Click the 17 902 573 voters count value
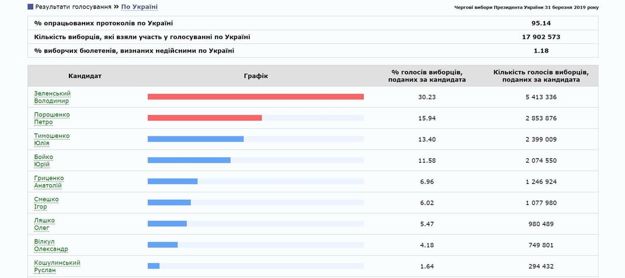625x278 pixels. tap(541, 37)
